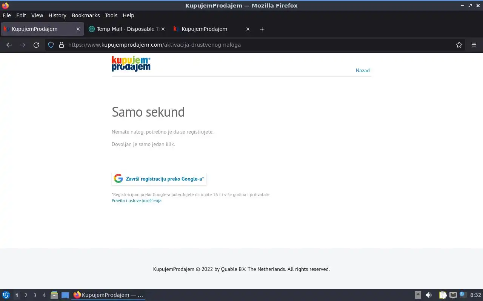This screenshot has width=483, height=301.
Task: Focus Firefox window in taskbar
Action: coord(109,295)
